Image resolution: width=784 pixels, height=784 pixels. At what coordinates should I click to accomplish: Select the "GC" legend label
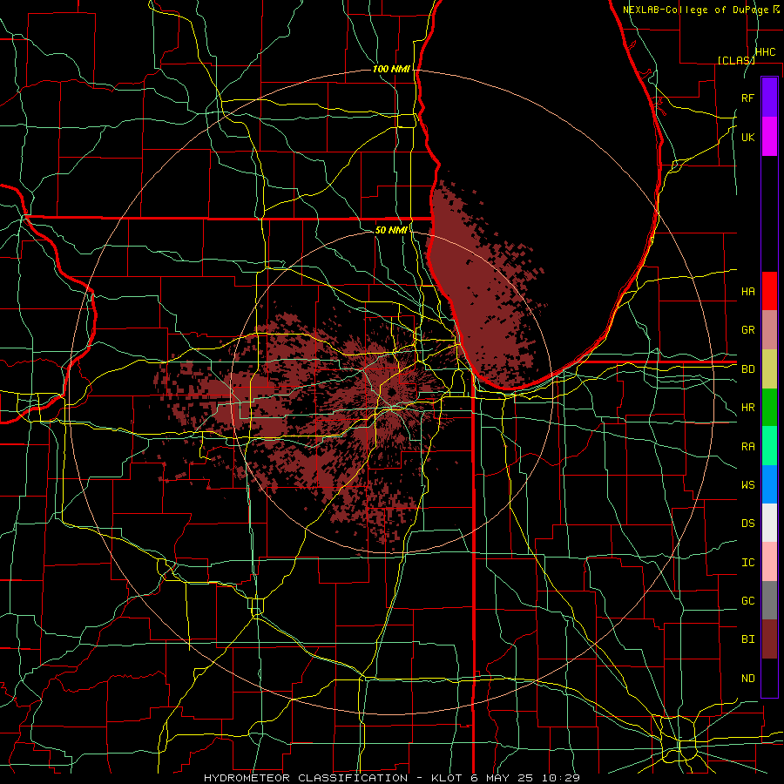point(748,601)
